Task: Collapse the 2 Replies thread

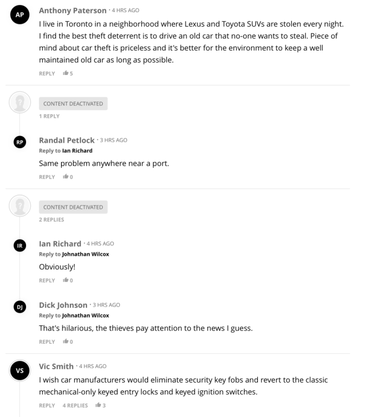Action: tap(51, 219)
